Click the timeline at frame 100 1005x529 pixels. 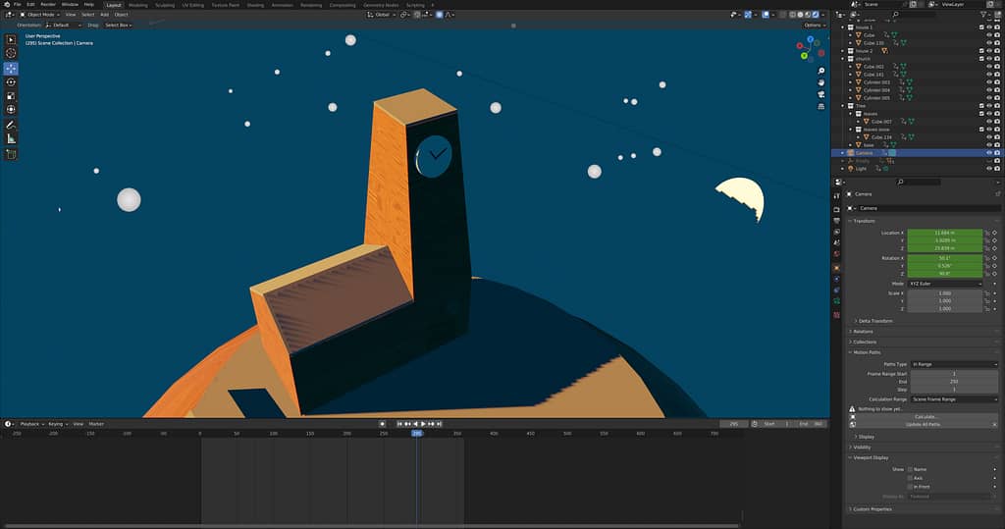point(273,433)
